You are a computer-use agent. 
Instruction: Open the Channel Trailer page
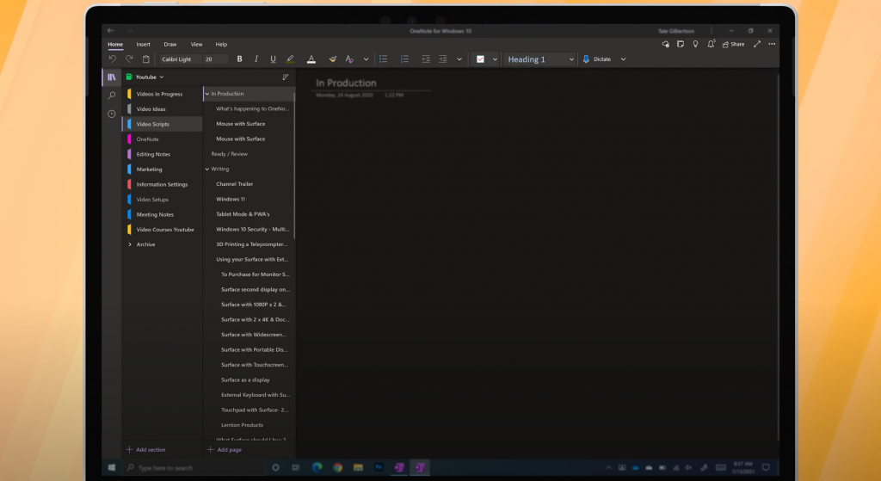pyautogui.click(x=249, y=184)
